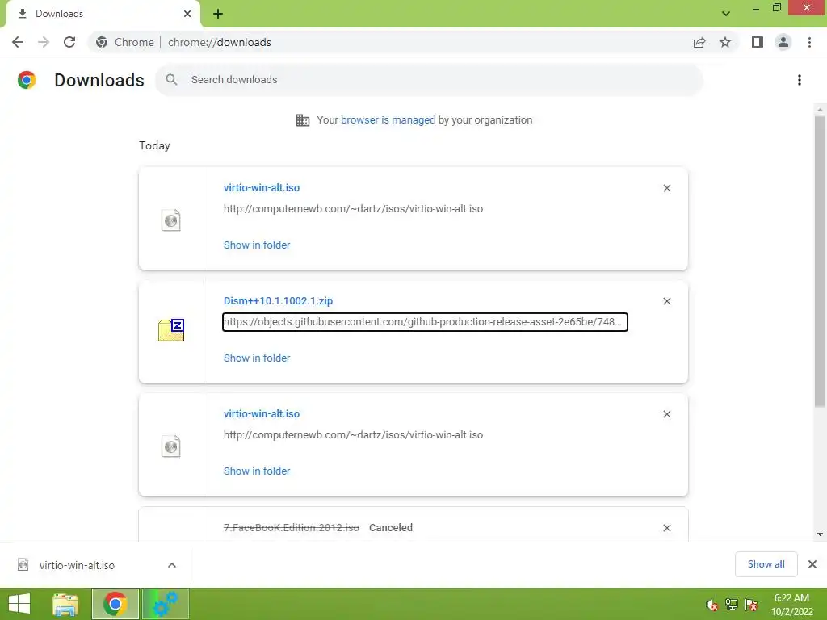Image resolution: width=827 pixels, height=620 pixels.
Task: Click the muted volume tray icon
Action: pos(712,605)
